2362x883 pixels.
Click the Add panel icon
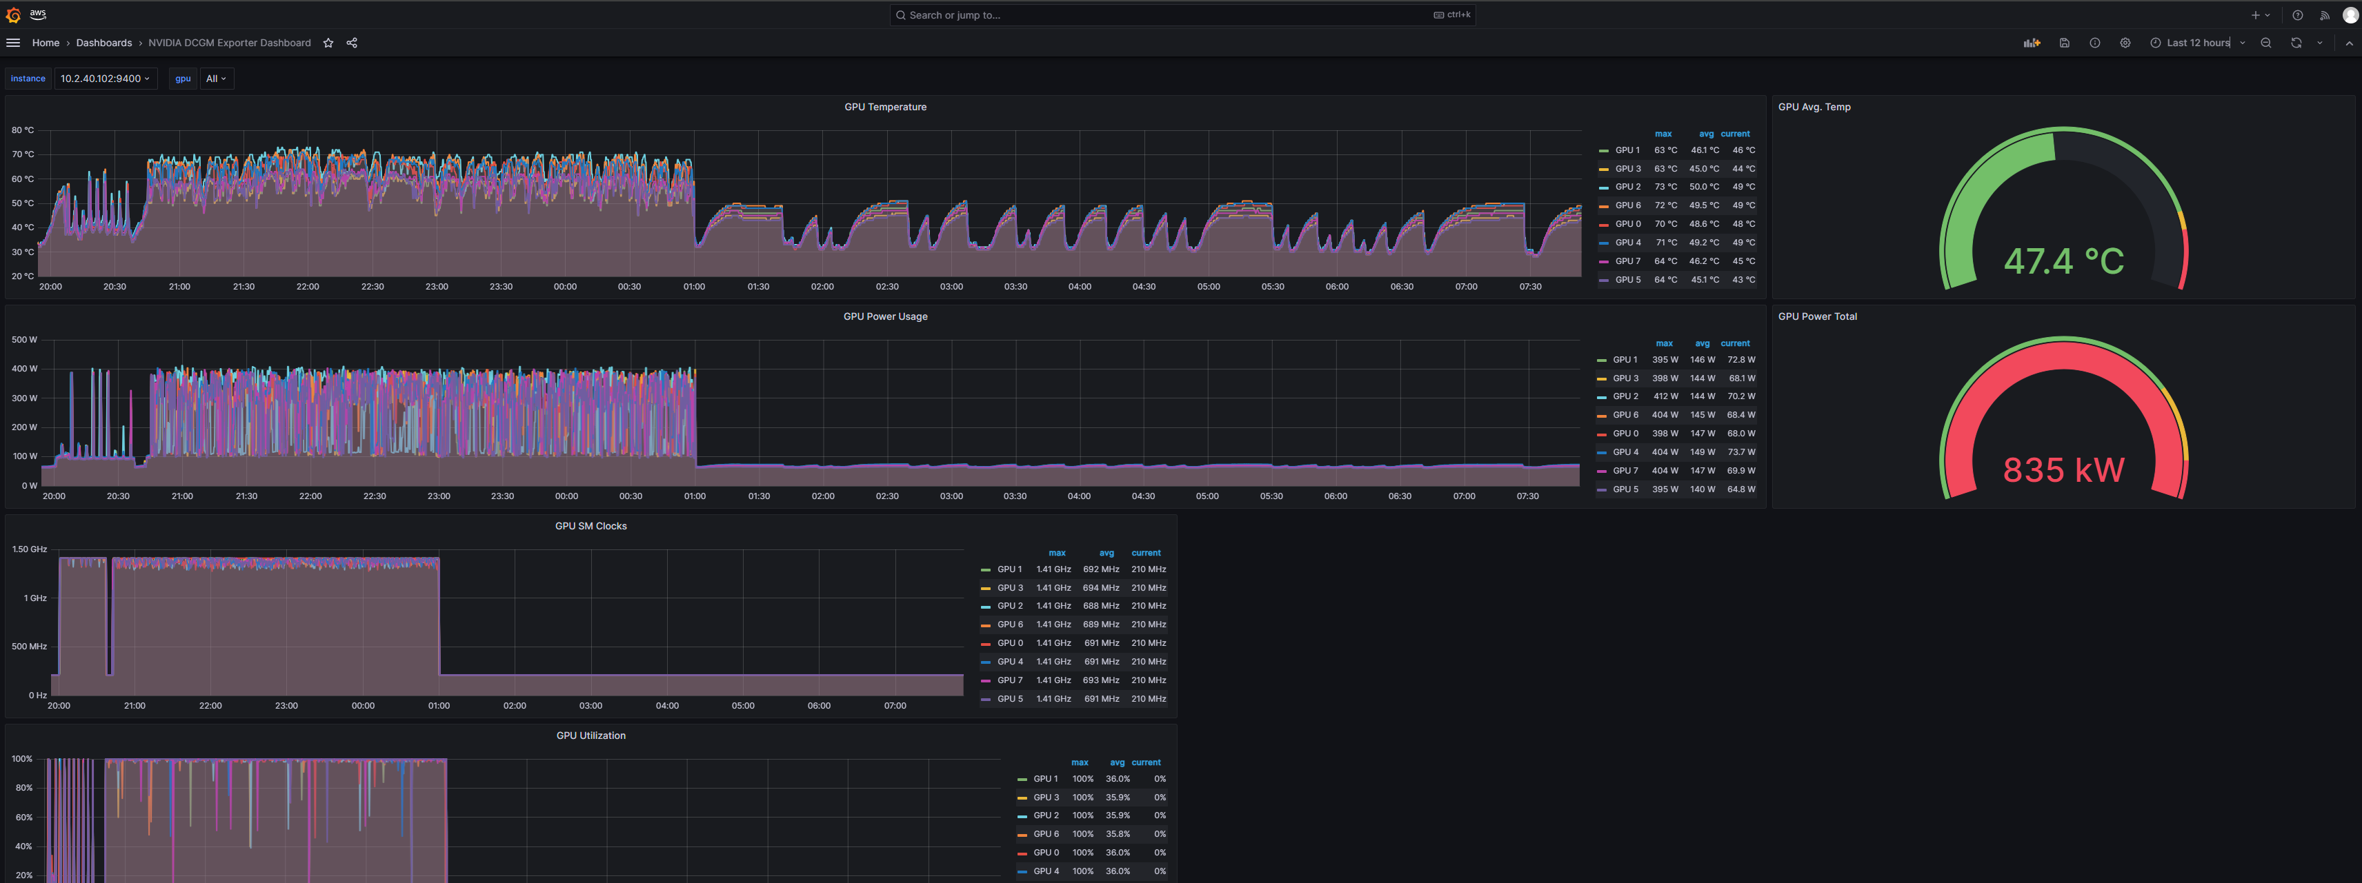(x=2032, y=43)
